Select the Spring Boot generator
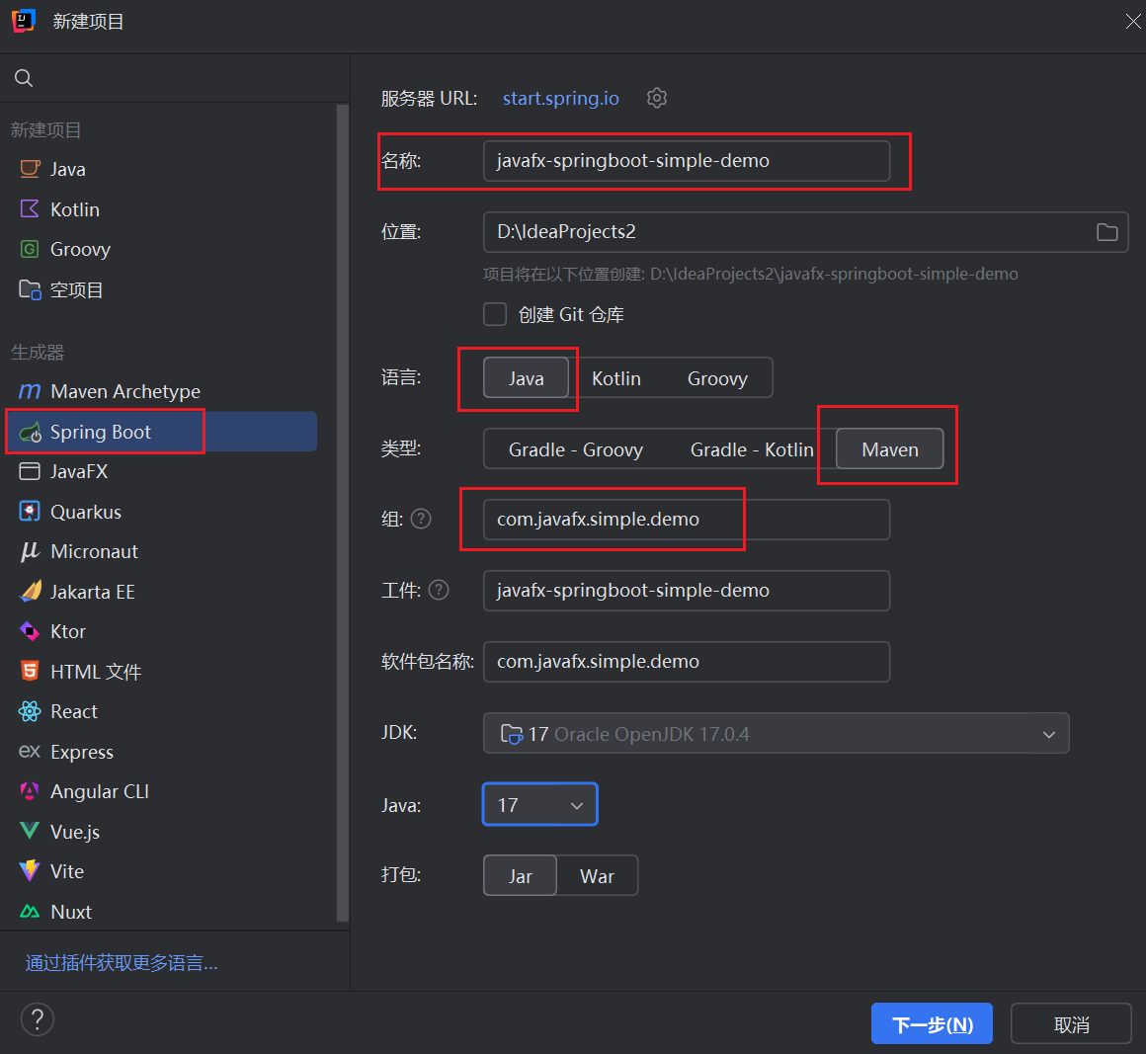The image size is (1146, 1054). click(x=104, y=431)
